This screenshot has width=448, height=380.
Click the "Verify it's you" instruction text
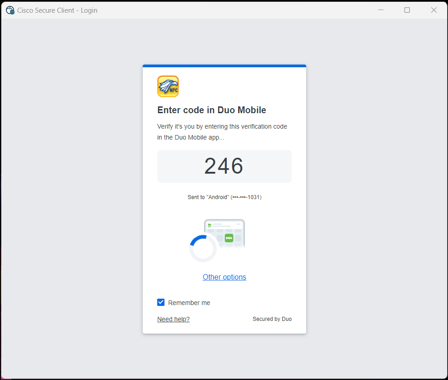(222, 132)
